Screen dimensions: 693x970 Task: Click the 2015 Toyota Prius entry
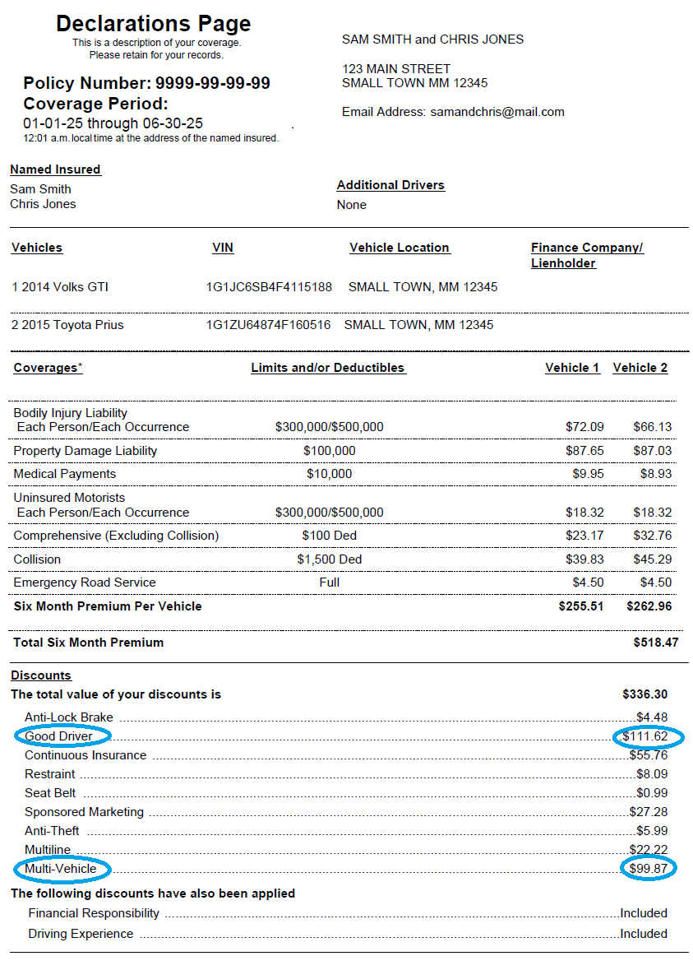pos(67,325)
